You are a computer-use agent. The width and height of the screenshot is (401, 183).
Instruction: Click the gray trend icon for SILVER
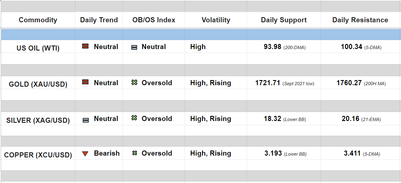[x=86, y=120]
